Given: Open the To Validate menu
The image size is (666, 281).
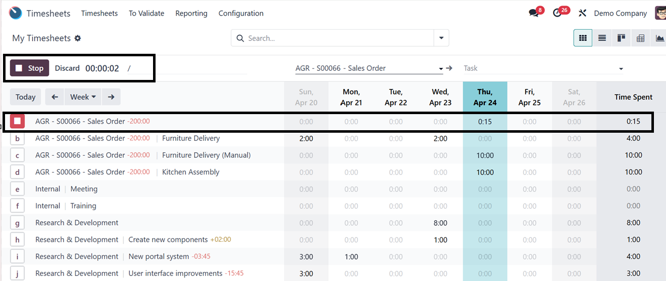Looking at the screenshot, I should 146,14.
